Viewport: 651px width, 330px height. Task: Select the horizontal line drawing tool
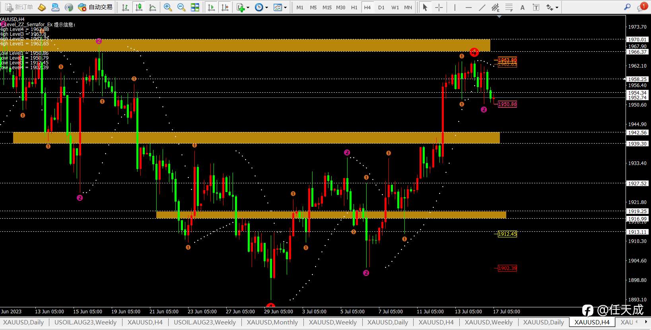pos(468,7)
